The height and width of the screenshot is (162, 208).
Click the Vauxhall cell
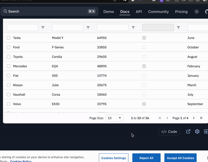19,95
